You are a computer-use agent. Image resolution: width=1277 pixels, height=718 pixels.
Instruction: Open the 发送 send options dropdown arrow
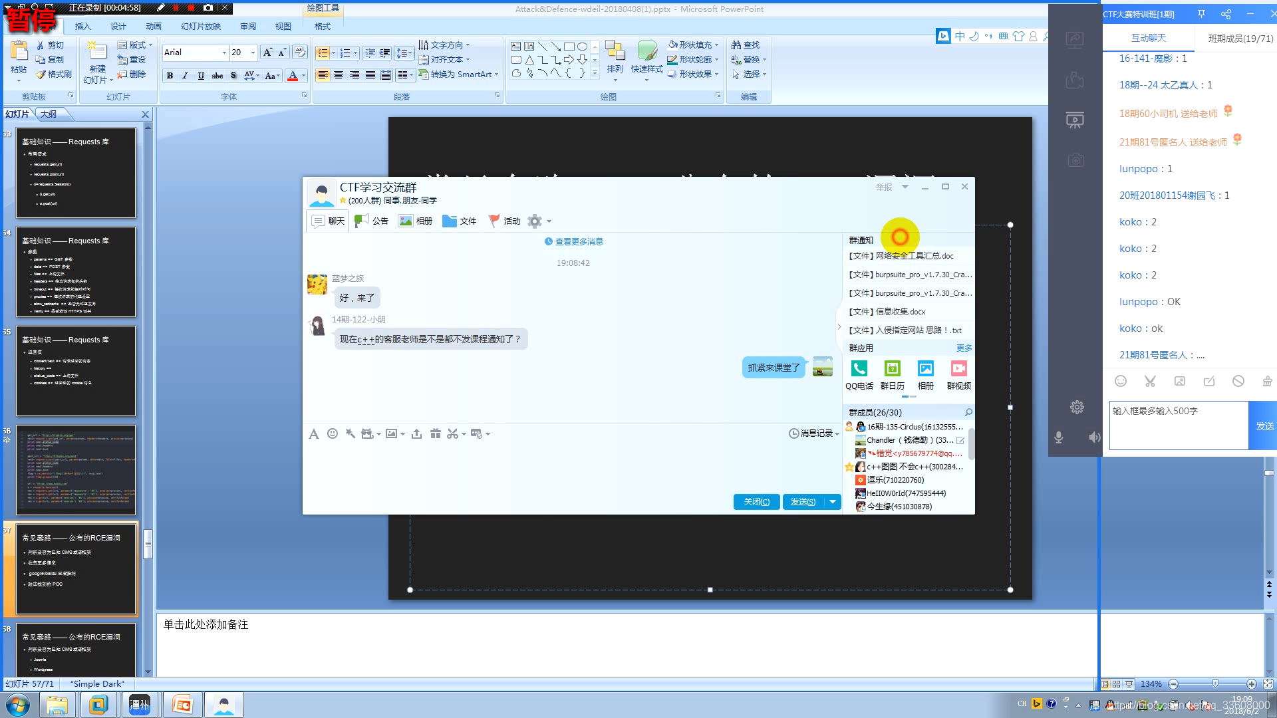point(833,502)
